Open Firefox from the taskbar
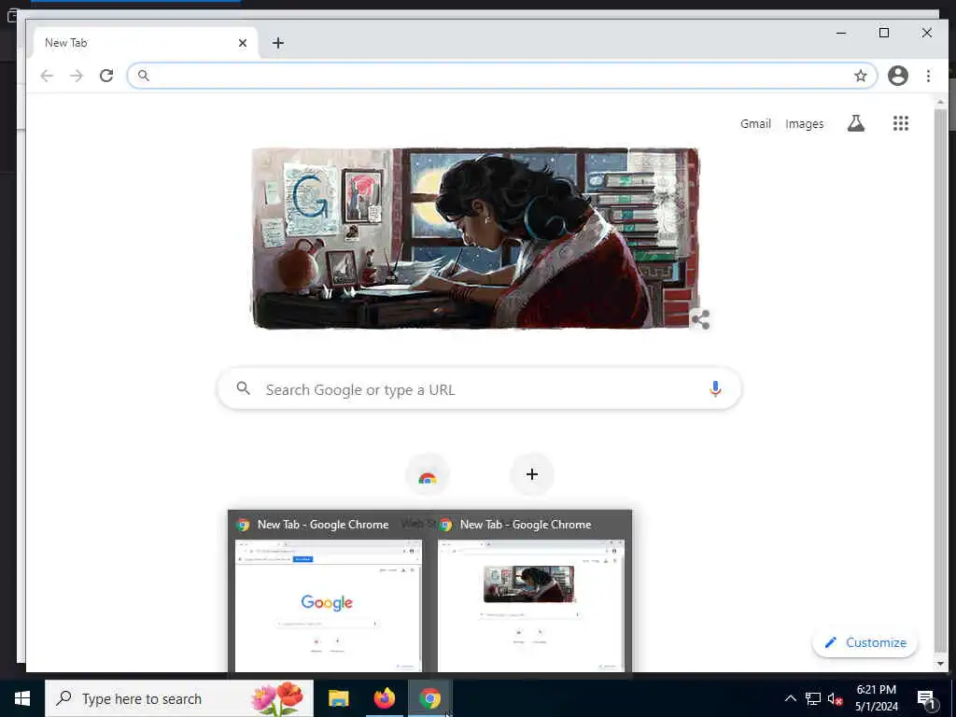This screenshot has height=717, width=956. click(384, 698)
